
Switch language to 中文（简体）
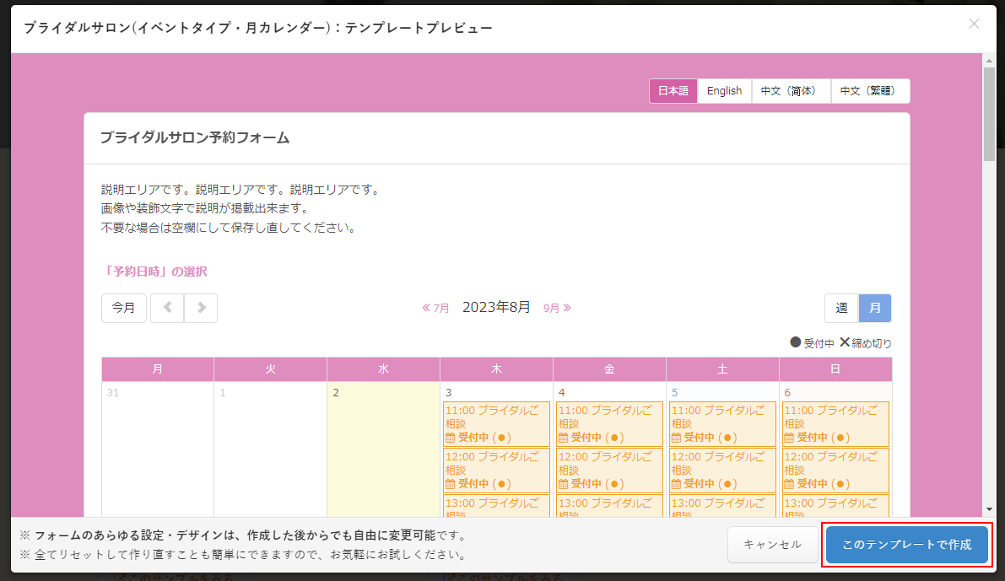click(x=791, y=91)
